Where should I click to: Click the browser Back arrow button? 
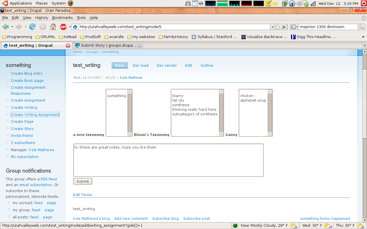(5, 27)
